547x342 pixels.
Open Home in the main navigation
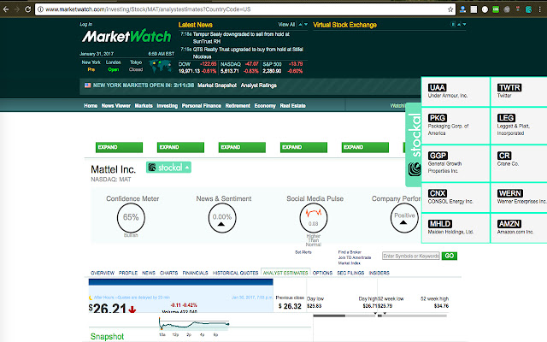(x=91, y=106)
